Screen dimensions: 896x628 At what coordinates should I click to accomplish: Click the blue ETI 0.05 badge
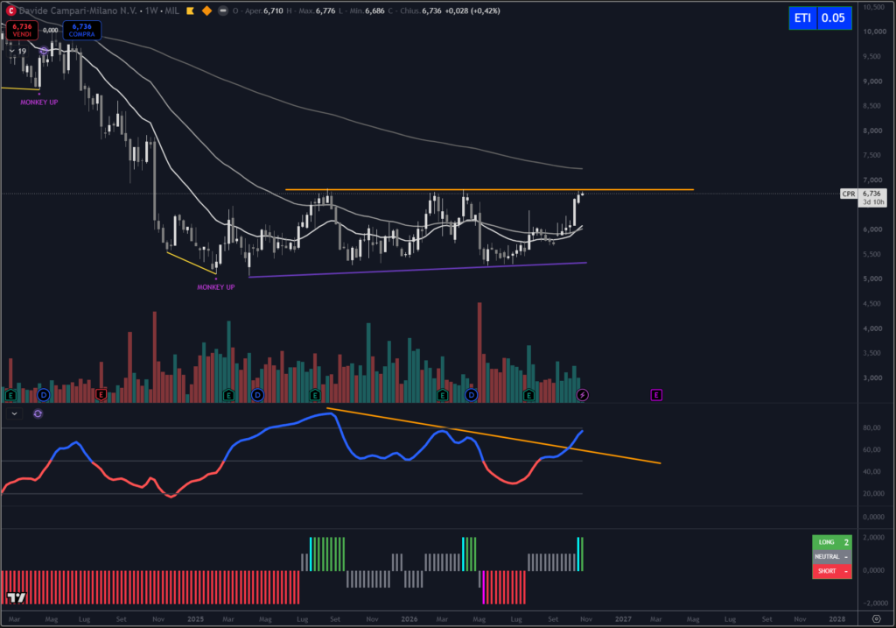click(x=820, y=18)
